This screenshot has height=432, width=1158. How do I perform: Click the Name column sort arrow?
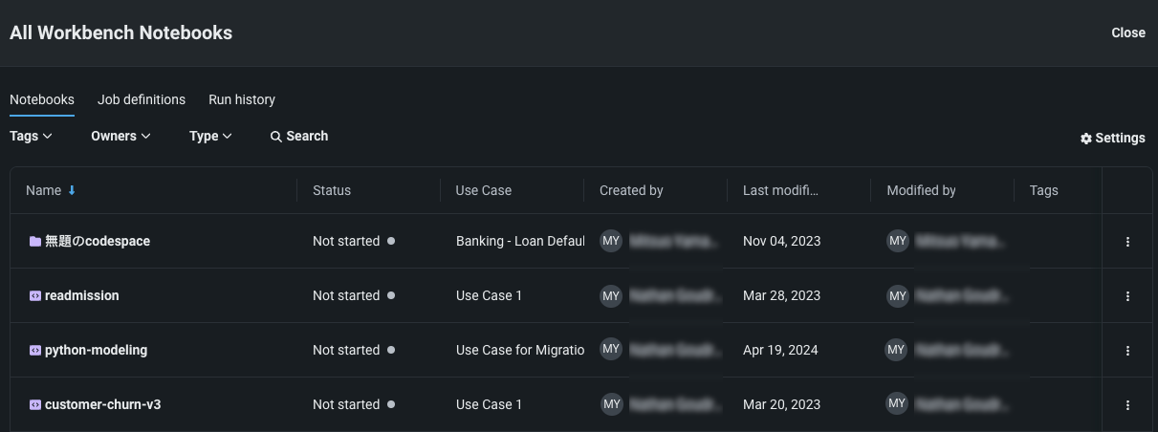72,190
